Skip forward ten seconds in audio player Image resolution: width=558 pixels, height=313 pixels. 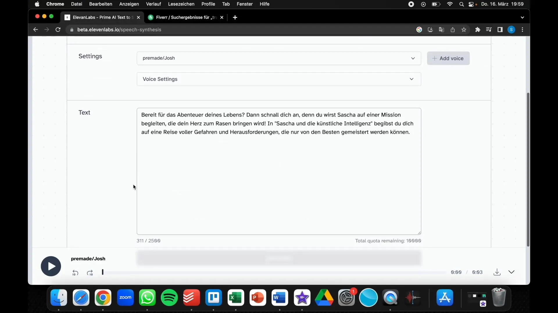point(90,273)
